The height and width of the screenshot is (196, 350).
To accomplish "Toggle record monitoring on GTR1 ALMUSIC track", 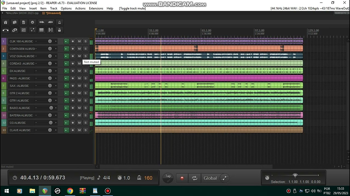I will [x=66, y=100].
